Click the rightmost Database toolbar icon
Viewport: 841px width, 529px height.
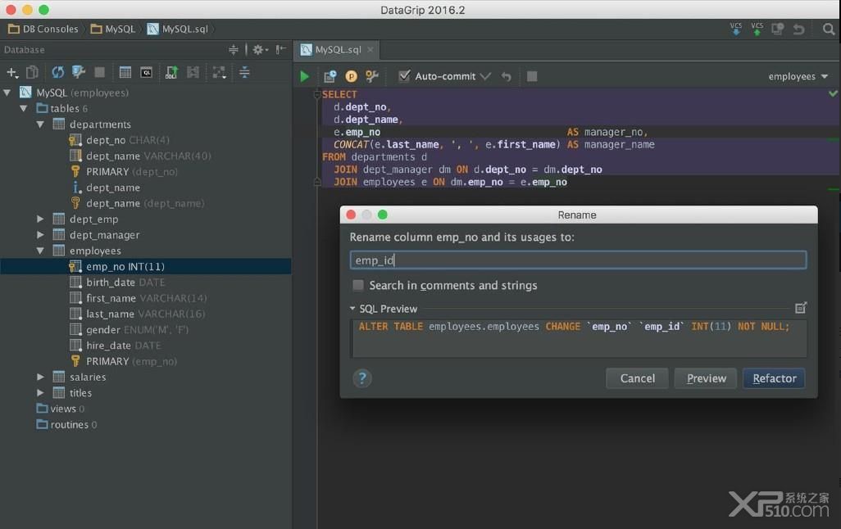(244, 72)
